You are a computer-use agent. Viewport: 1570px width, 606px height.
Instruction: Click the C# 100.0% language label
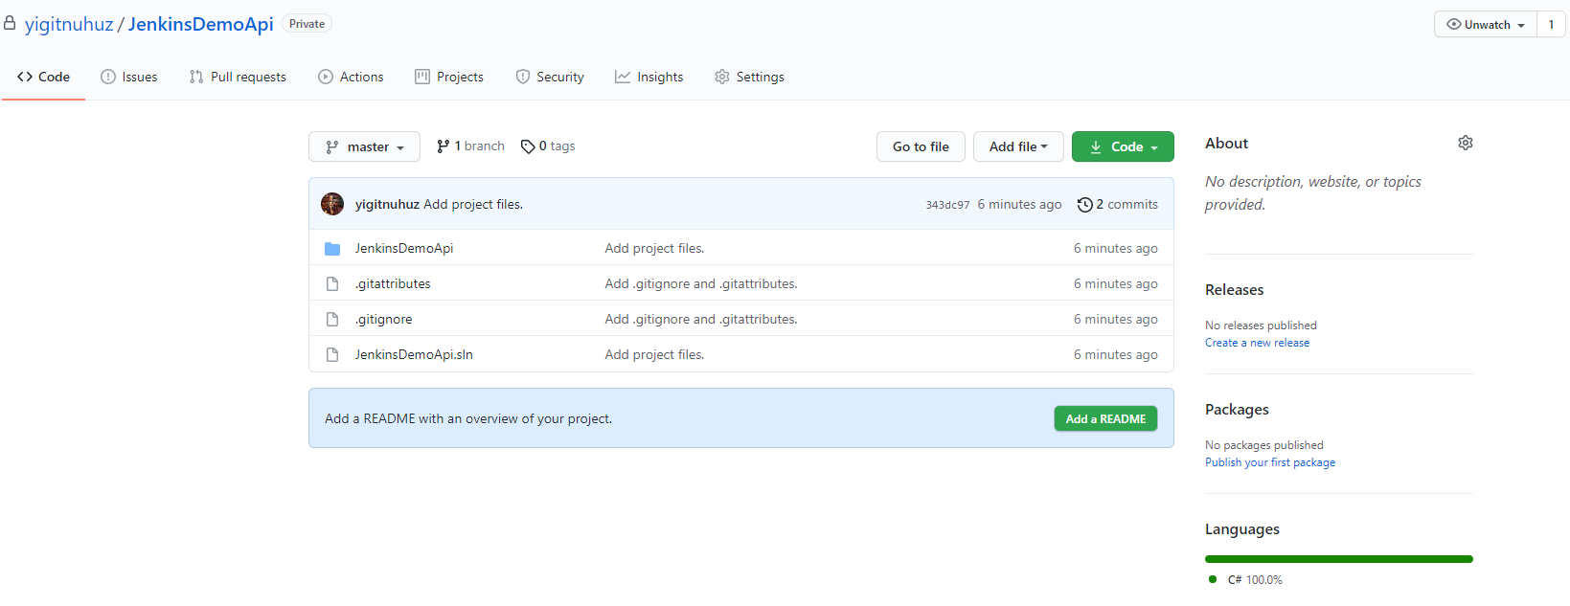[x=1255, y=580]
